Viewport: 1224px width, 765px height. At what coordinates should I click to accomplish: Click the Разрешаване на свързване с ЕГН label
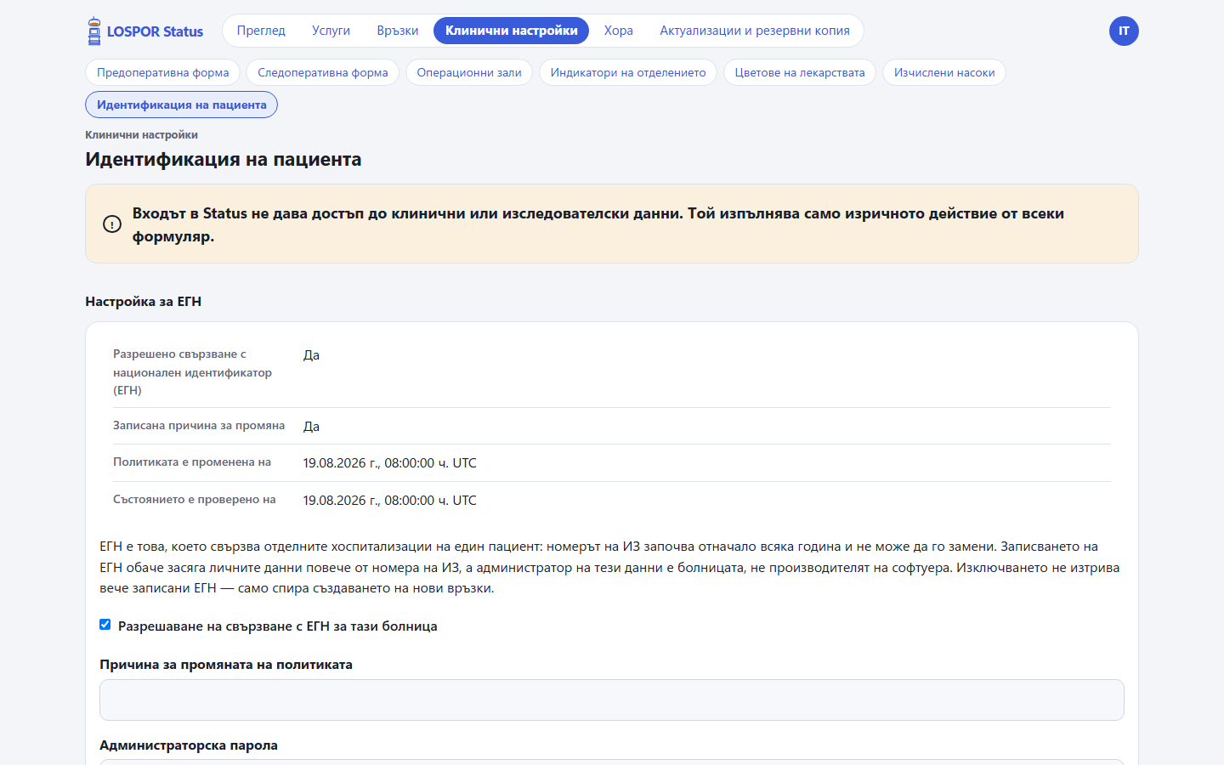point(278,626)
